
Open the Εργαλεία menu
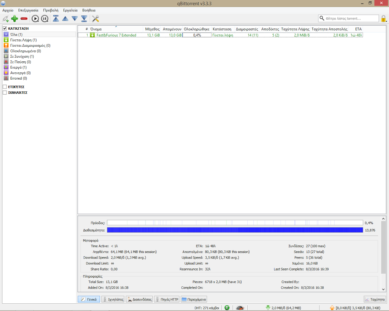[x=70, y=10]
